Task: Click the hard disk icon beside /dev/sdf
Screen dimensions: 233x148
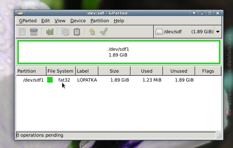Action: pos(159,32)
